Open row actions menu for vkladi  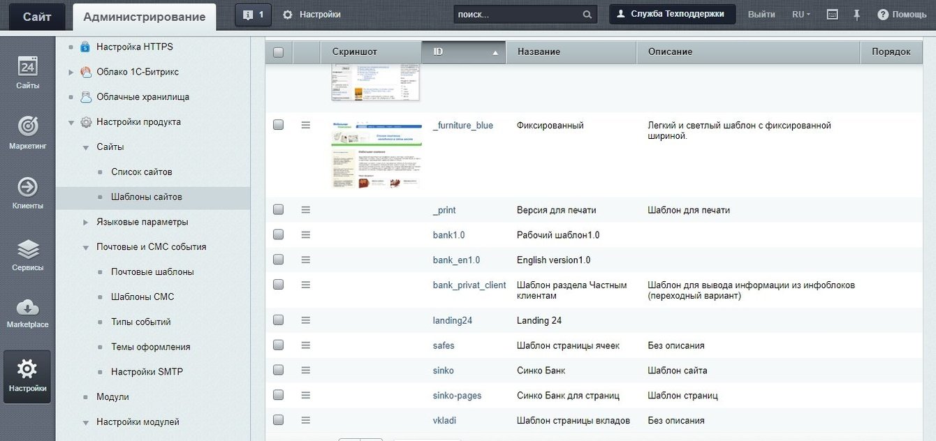pyautogui.click(x=305, y=420)
